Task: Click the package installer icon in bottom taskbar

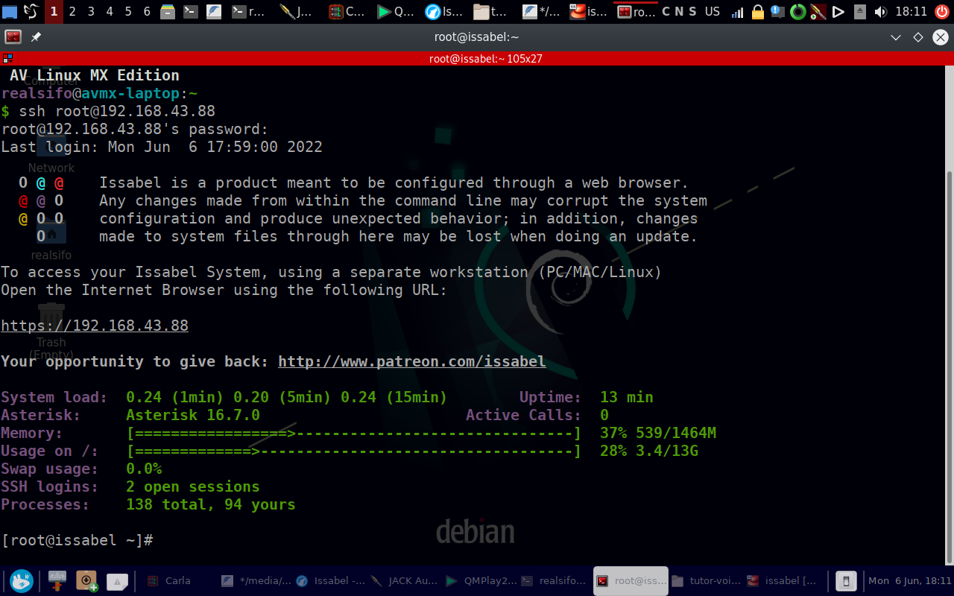Action: point(58,581)
